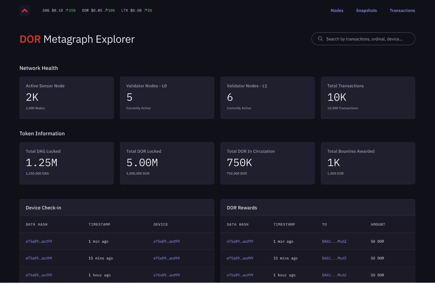Select the Total DAG Locked card
The width and height of the screenshot is (435, 284).
66,163
